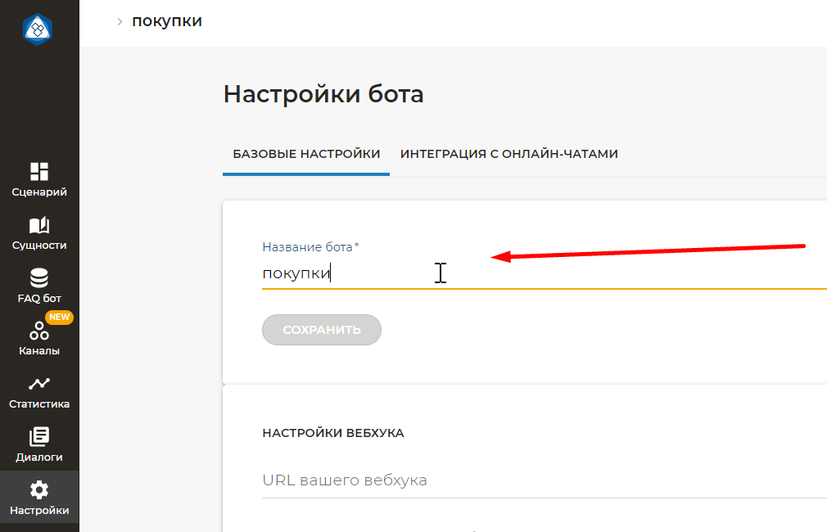Screen dimensions: 827x532
Task: Switch to Интеграция с онлайн-чатами tab
Action: click(508, 154)
